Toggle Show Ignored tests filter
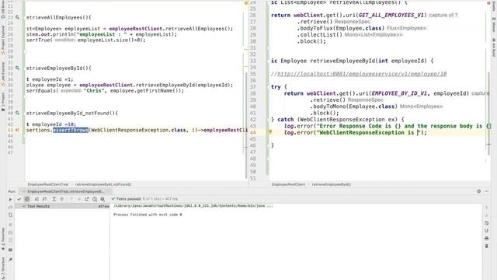Screen dimensions: 497x280 [x=27, y=199]
